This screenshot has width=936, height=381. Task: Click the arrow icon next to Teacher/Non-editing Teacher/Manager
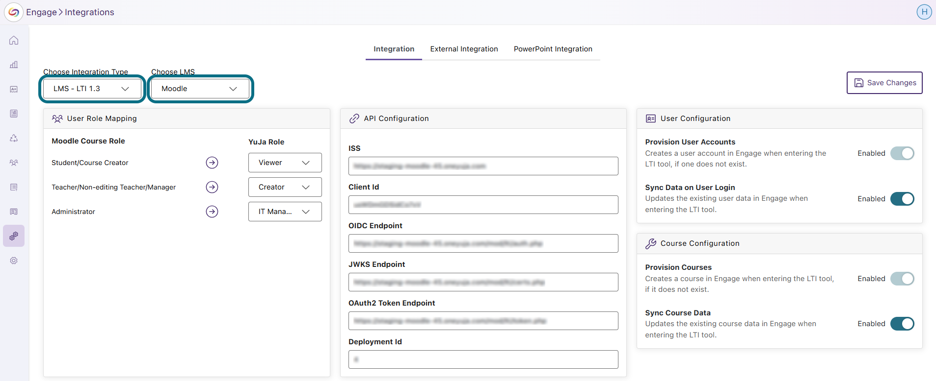[212, 187]
